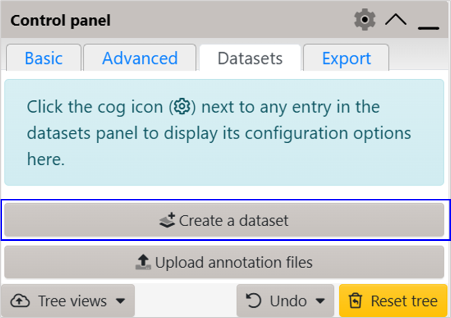Switch to the Basic tab

click(x=44, y=58)
